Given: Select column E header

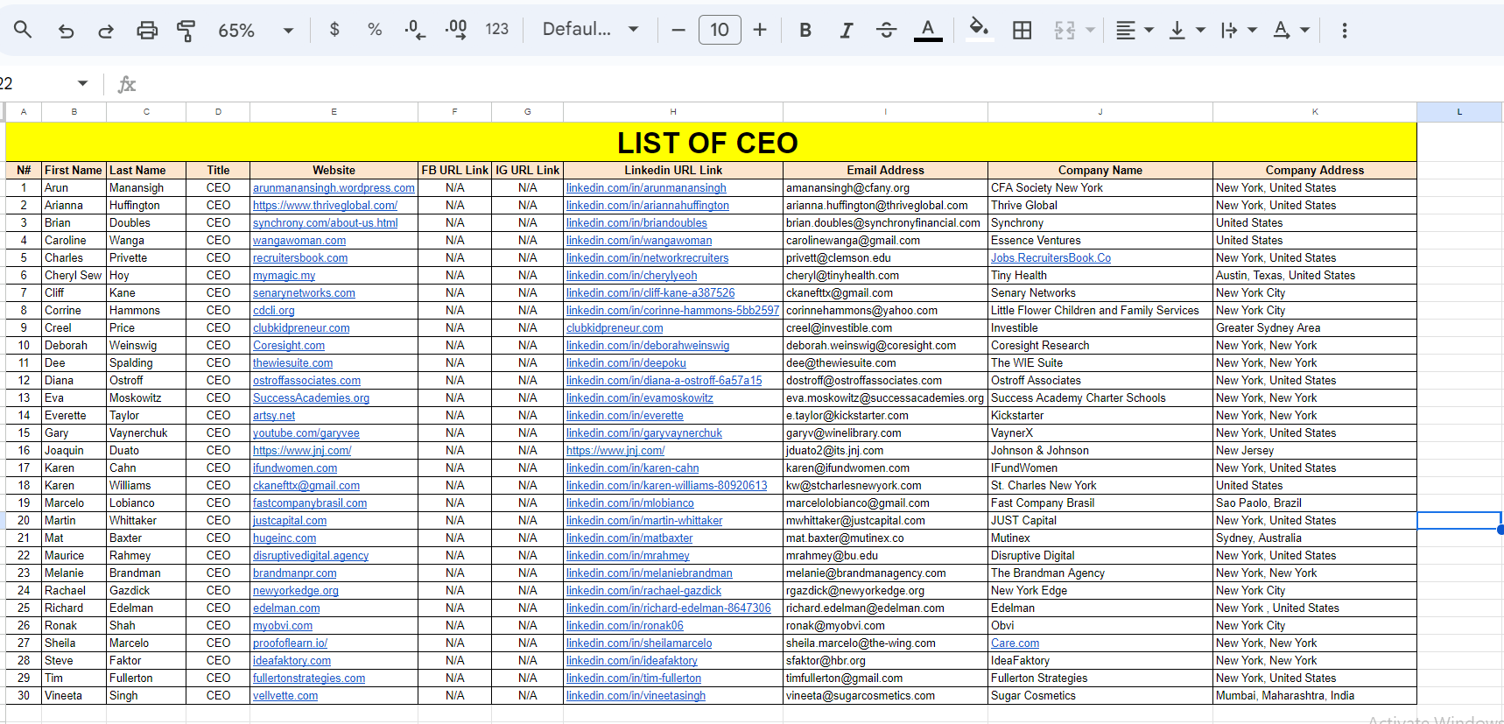Looking at the screenshot, I should point(334,111).
